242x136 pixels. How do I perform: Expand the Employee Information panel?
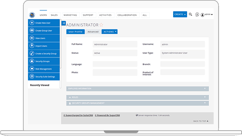pos(138,88)
